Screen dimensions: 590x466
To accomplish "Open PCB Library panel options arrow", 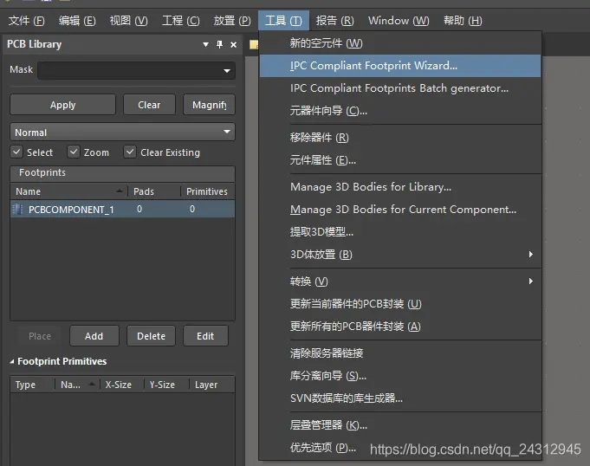I will 206,45.
